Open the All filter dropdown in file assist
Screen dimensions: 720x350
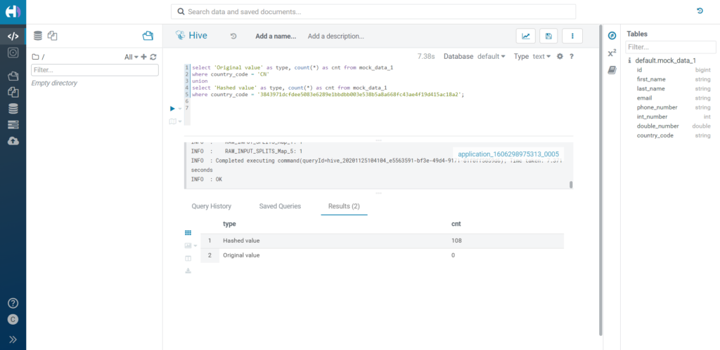point(131,57)
